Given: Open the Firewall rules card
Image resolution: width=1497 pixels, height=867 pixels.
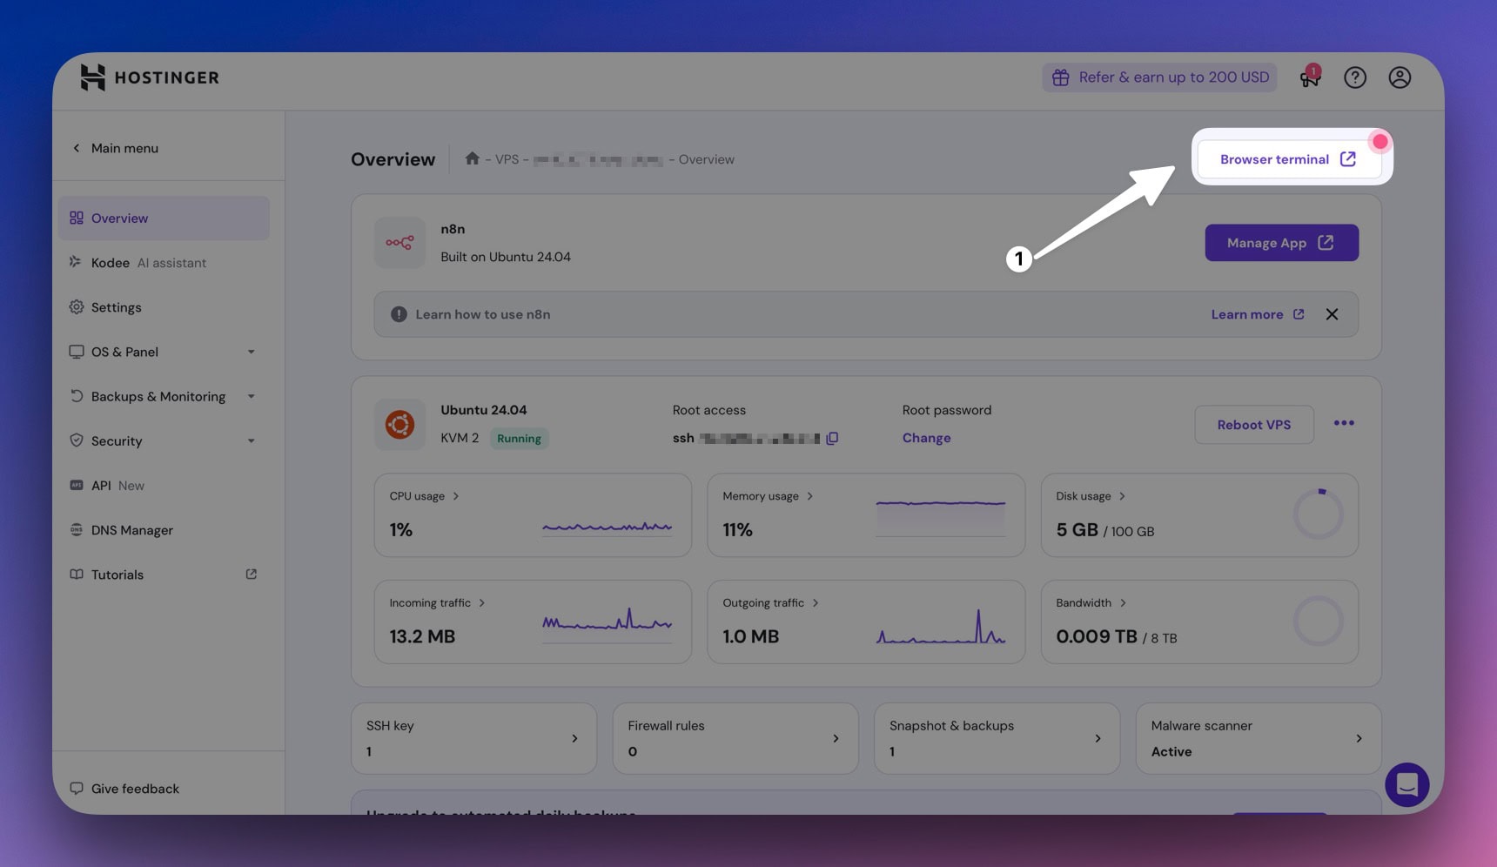Looking at the screenshot, I should coord(735,738).
